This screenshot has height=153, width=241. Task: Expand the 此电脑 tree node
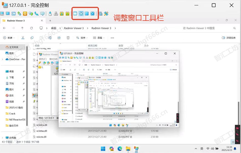tap(2, 138)
